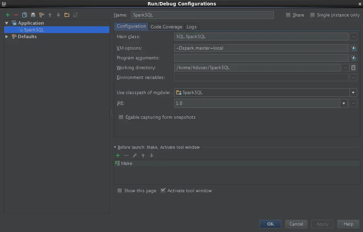Check the Show this page option

coord(120,191)
